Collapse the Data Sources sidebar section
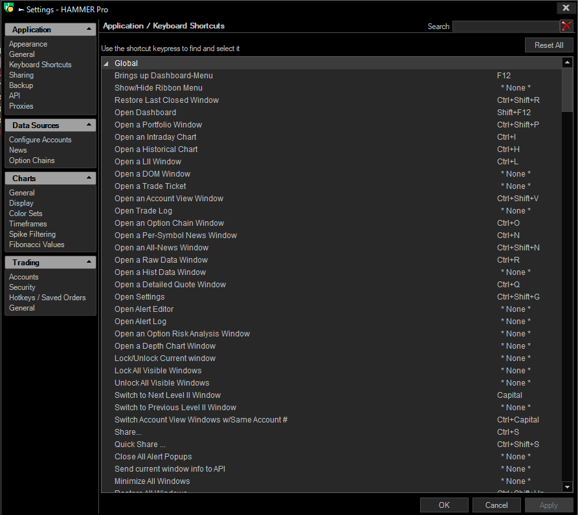578x515 pixels. coord(89,125)
